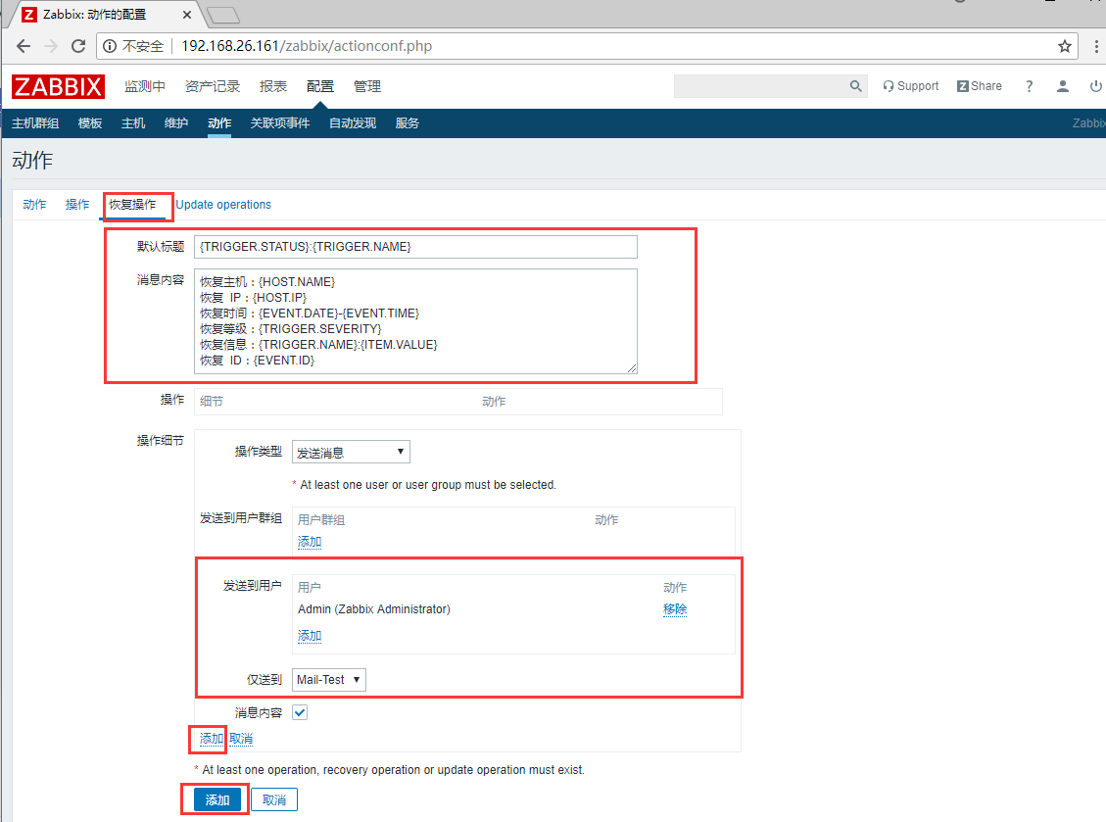Screen dimensions: 1106x822
Task: Open the Mail-Test dropdown under 仅送到
Action: point(328,679)
